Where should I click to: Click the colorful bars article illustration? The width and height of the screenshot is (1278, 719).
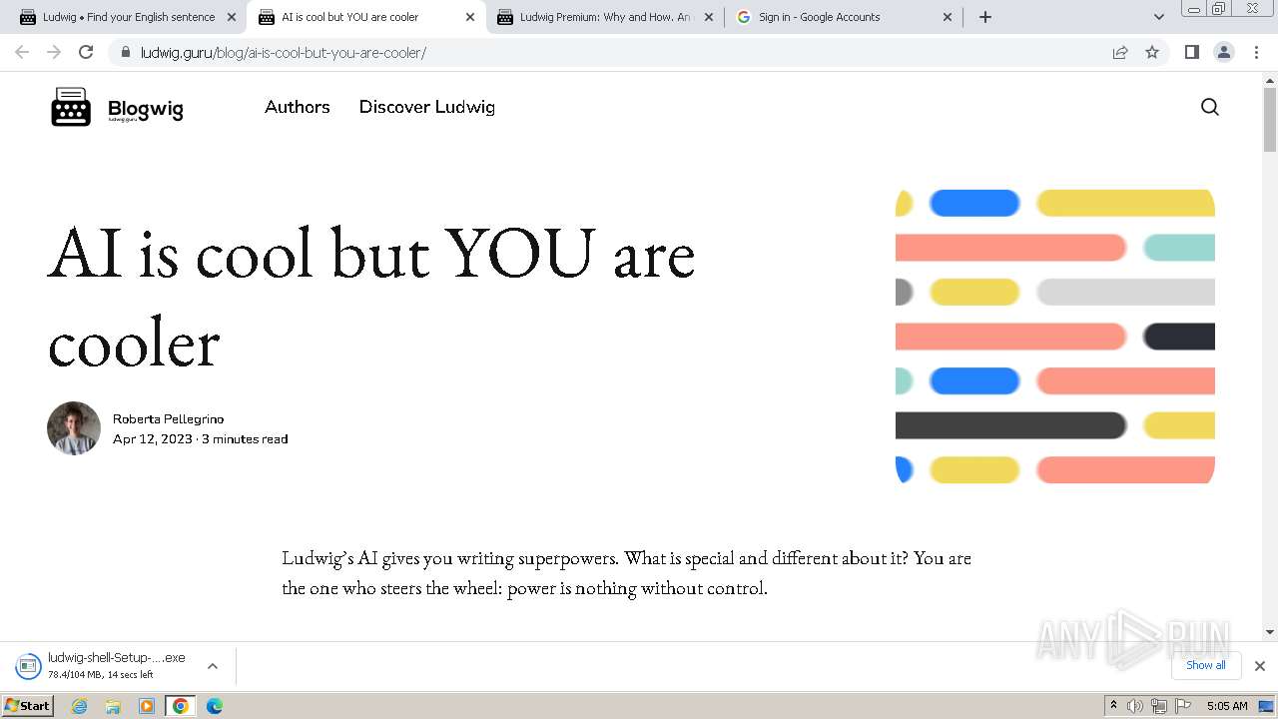coord(1055,336)
